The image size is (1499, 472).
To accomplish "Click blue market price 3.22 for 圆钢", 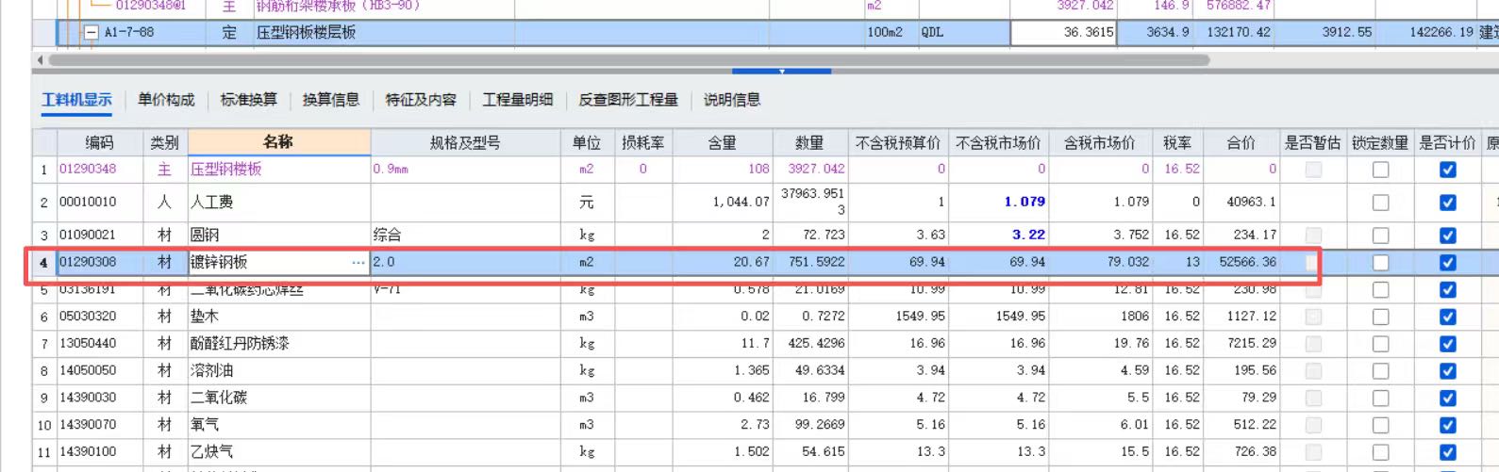I will click(x=998, y=235).
